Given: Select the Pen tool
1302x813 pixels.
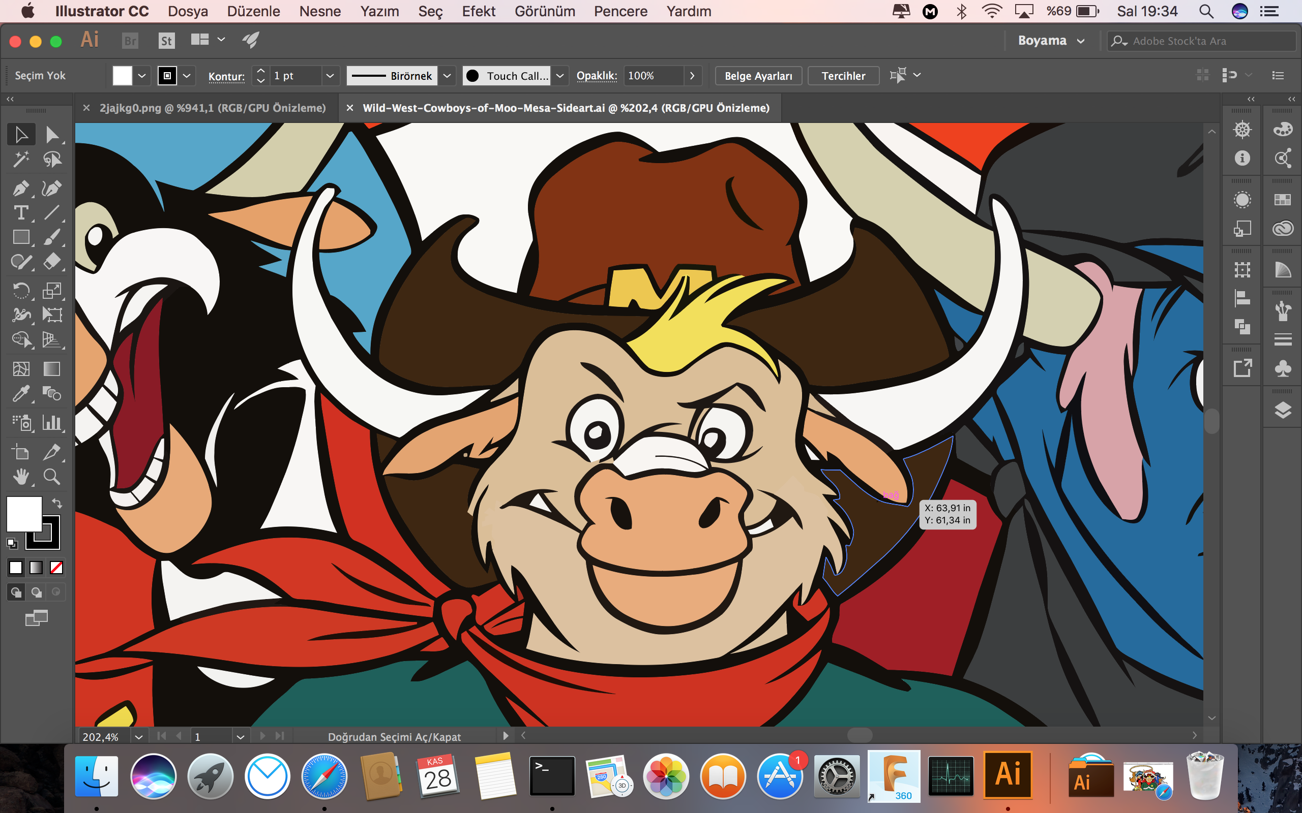Looking at the screenshot, I should pyautogui.click(x=21, y=188).
